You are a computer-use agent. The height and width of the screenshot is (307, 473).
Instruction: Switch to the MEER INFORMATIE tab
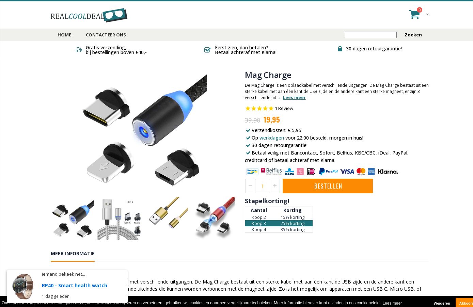click(73, 254)
